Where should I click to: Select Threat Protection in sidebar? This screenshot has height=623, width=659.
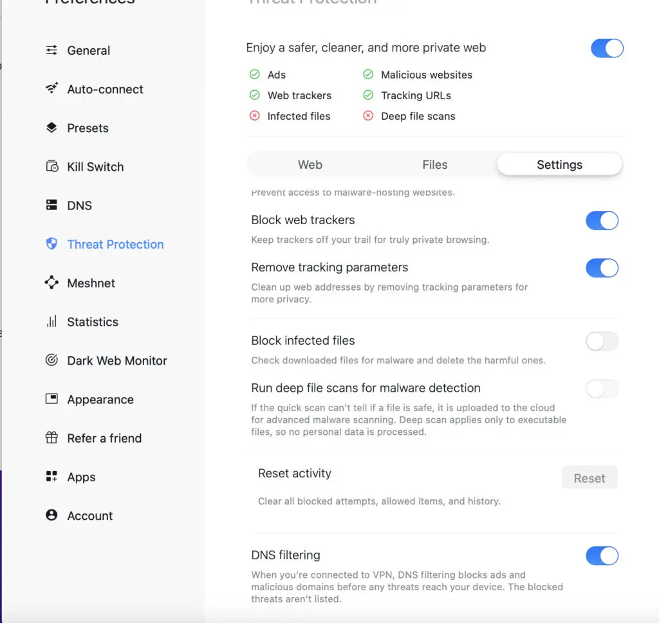[115, 244]
